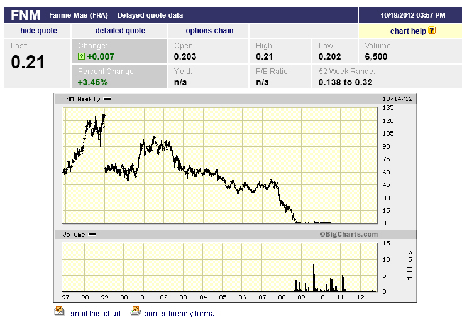Click the FNM Weekly chart title

click(81, 99)
